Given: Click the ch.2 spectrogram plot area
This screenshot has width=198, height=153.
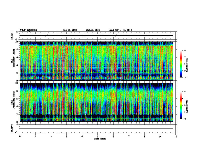Looking at the screenshot, I should coord(96,102).
